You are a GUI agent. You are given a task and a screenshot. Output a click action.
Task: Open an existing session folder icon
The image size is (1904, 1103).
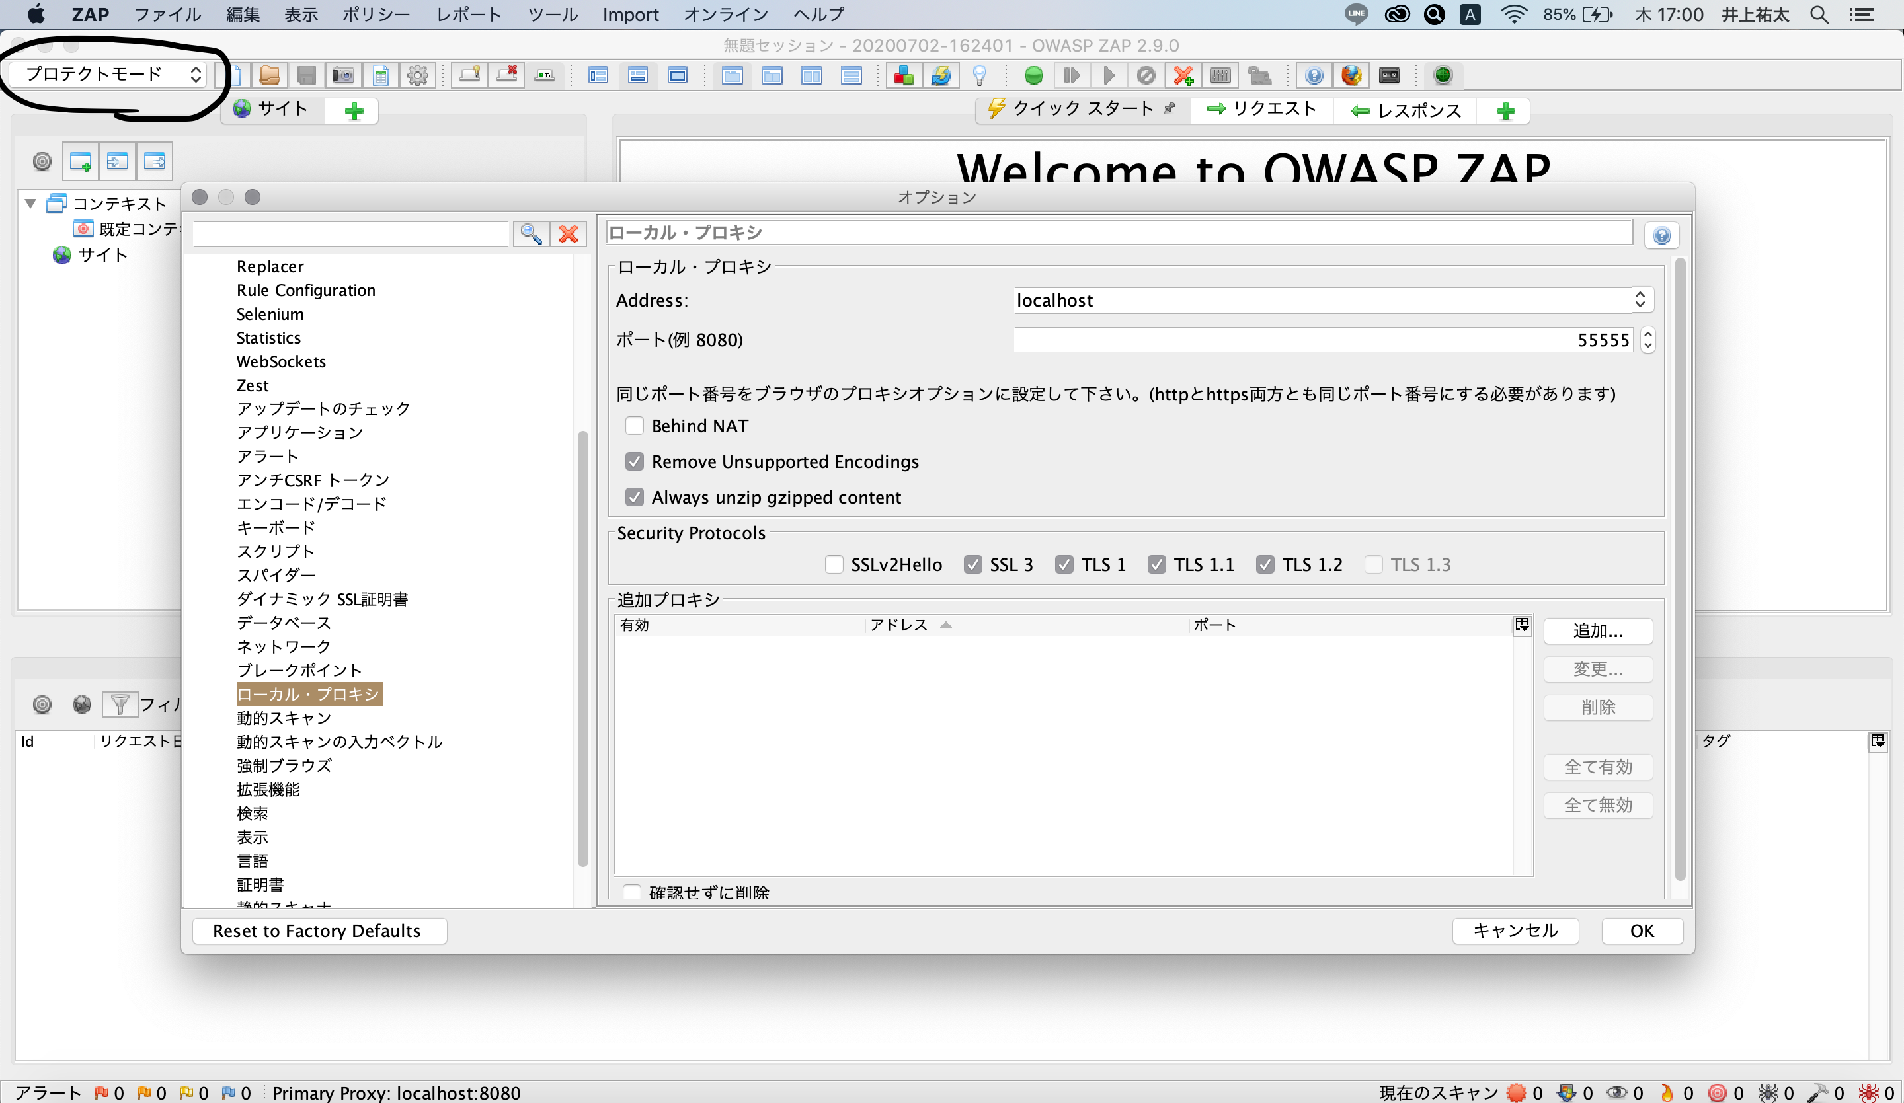click(x=270, y=75)
